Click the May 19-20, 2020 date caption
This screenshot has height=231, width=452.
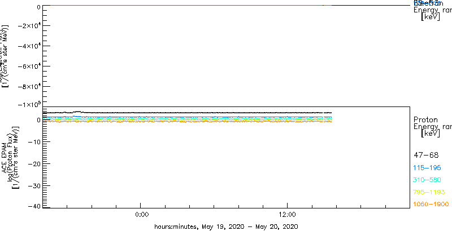coord(227,226)
